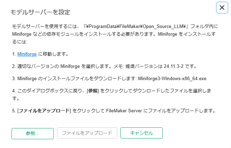Click the 参照... browse button
Image resolution: width=231 pixels, height=148 pixels.
pyautogui.click(x=33, y=133)
